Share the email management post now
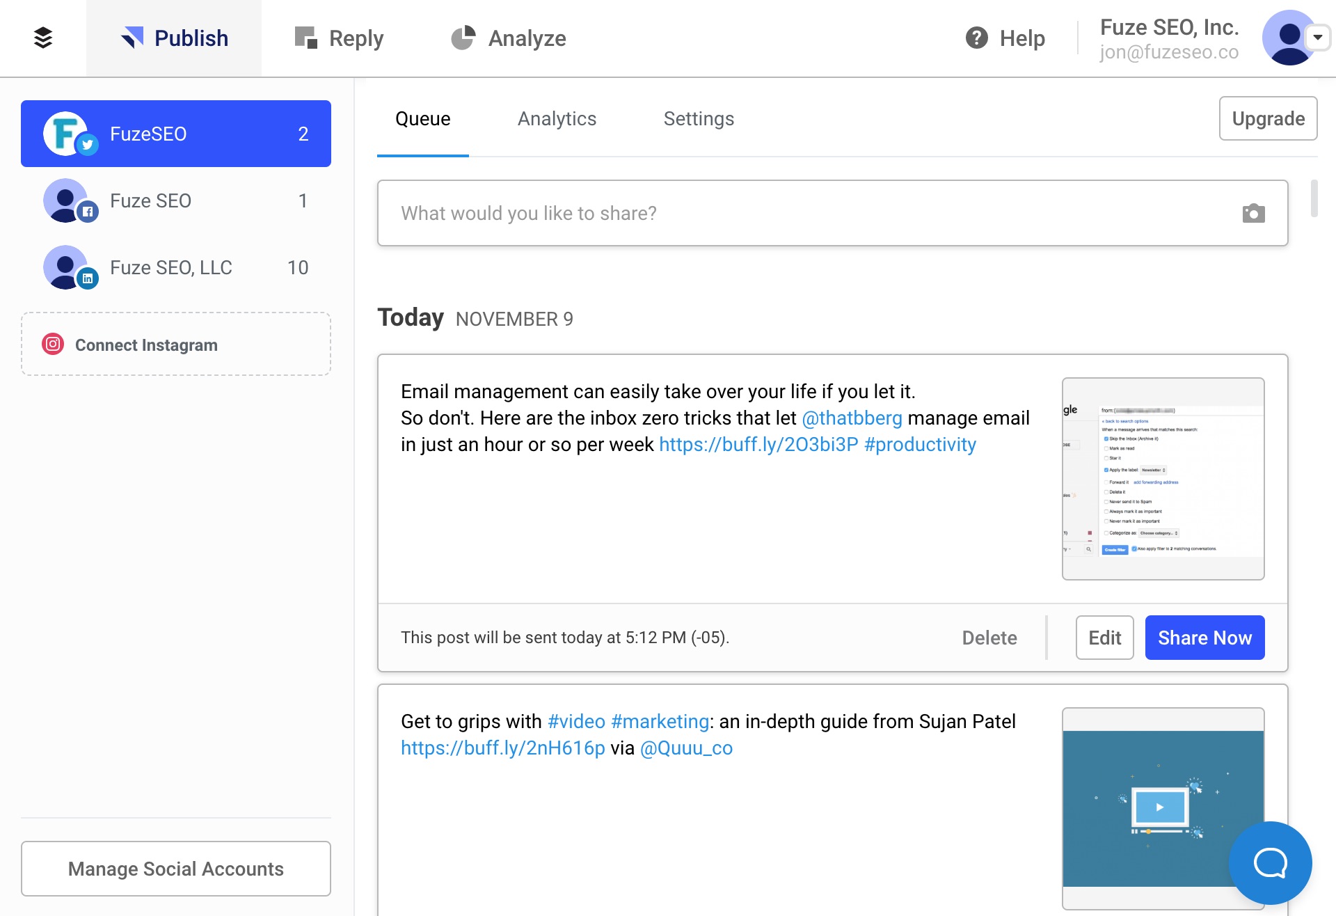 [1204, 637]
